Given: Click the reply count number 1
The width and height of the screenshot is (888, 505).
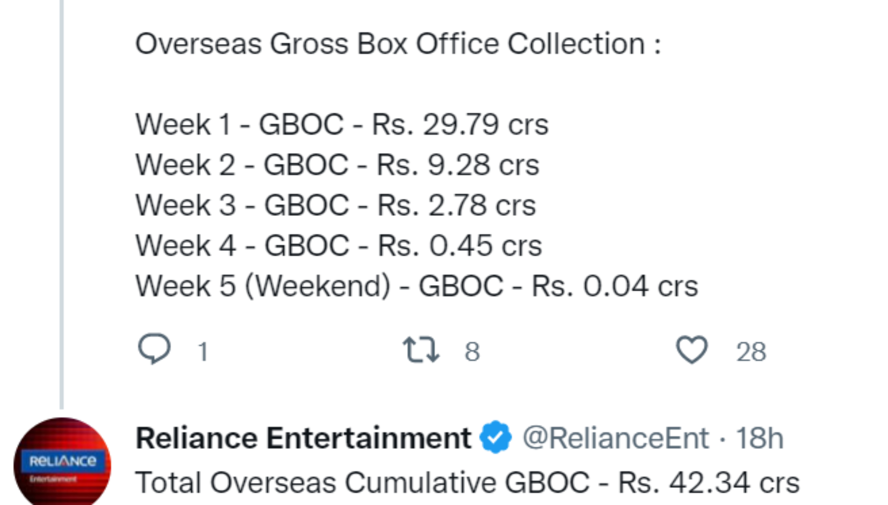Looking at the screenshot, I should click(203, 352).
